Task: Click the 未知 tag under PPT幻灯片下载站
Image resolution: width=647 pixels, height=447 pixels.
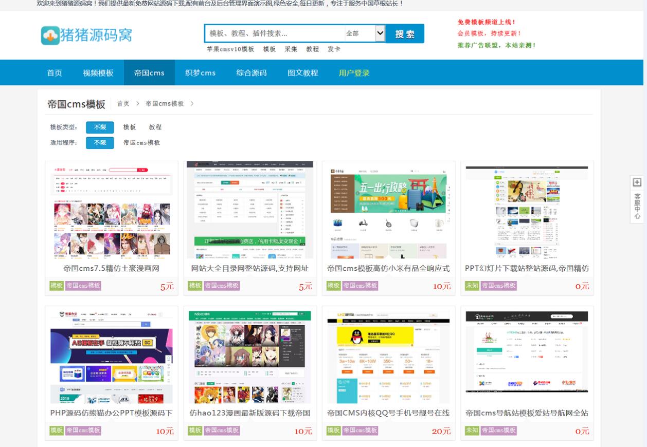Action: pyautogui.click(x=472, y=286)
